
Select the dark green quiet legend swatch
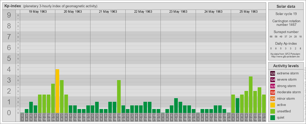[273, 118]
